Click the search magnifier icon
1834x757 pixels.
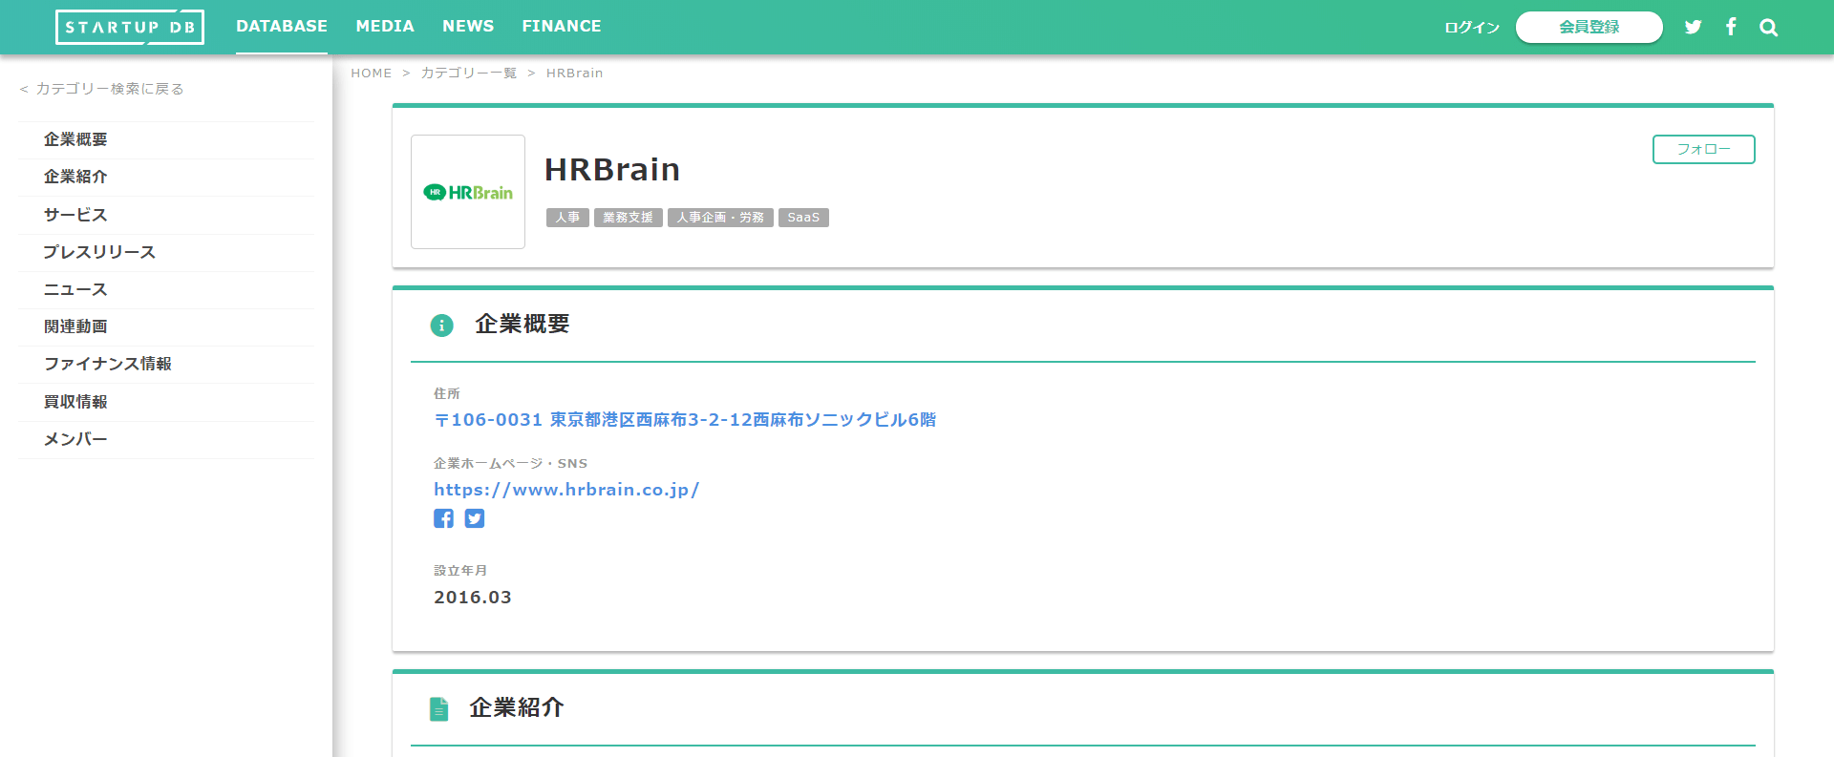point(1769,27)
